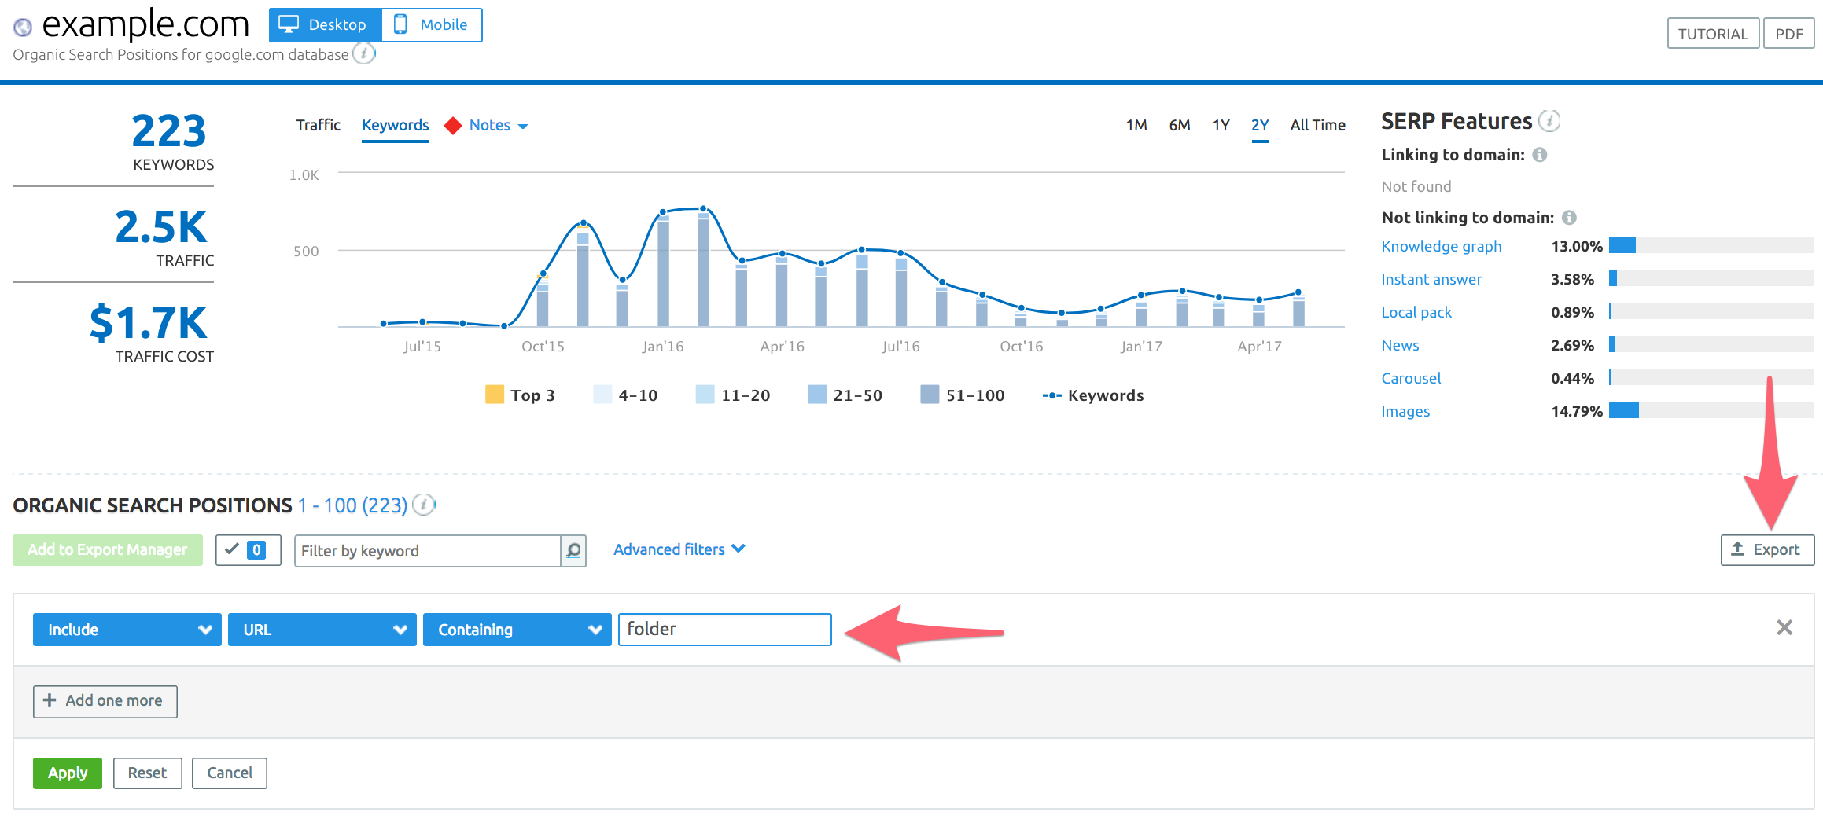Click info icon beside Not linking to domain

click(1569, 218)
